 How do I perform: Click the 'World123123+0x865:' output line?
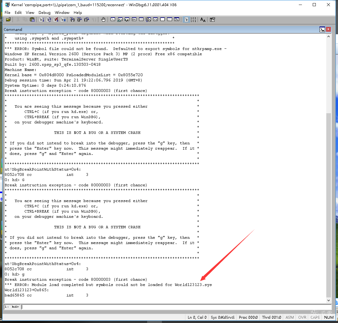(27, 290)
